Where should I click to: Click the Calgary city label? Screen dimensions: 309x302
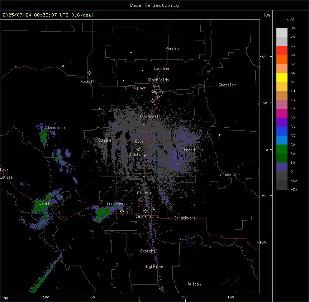coord(143,216)
